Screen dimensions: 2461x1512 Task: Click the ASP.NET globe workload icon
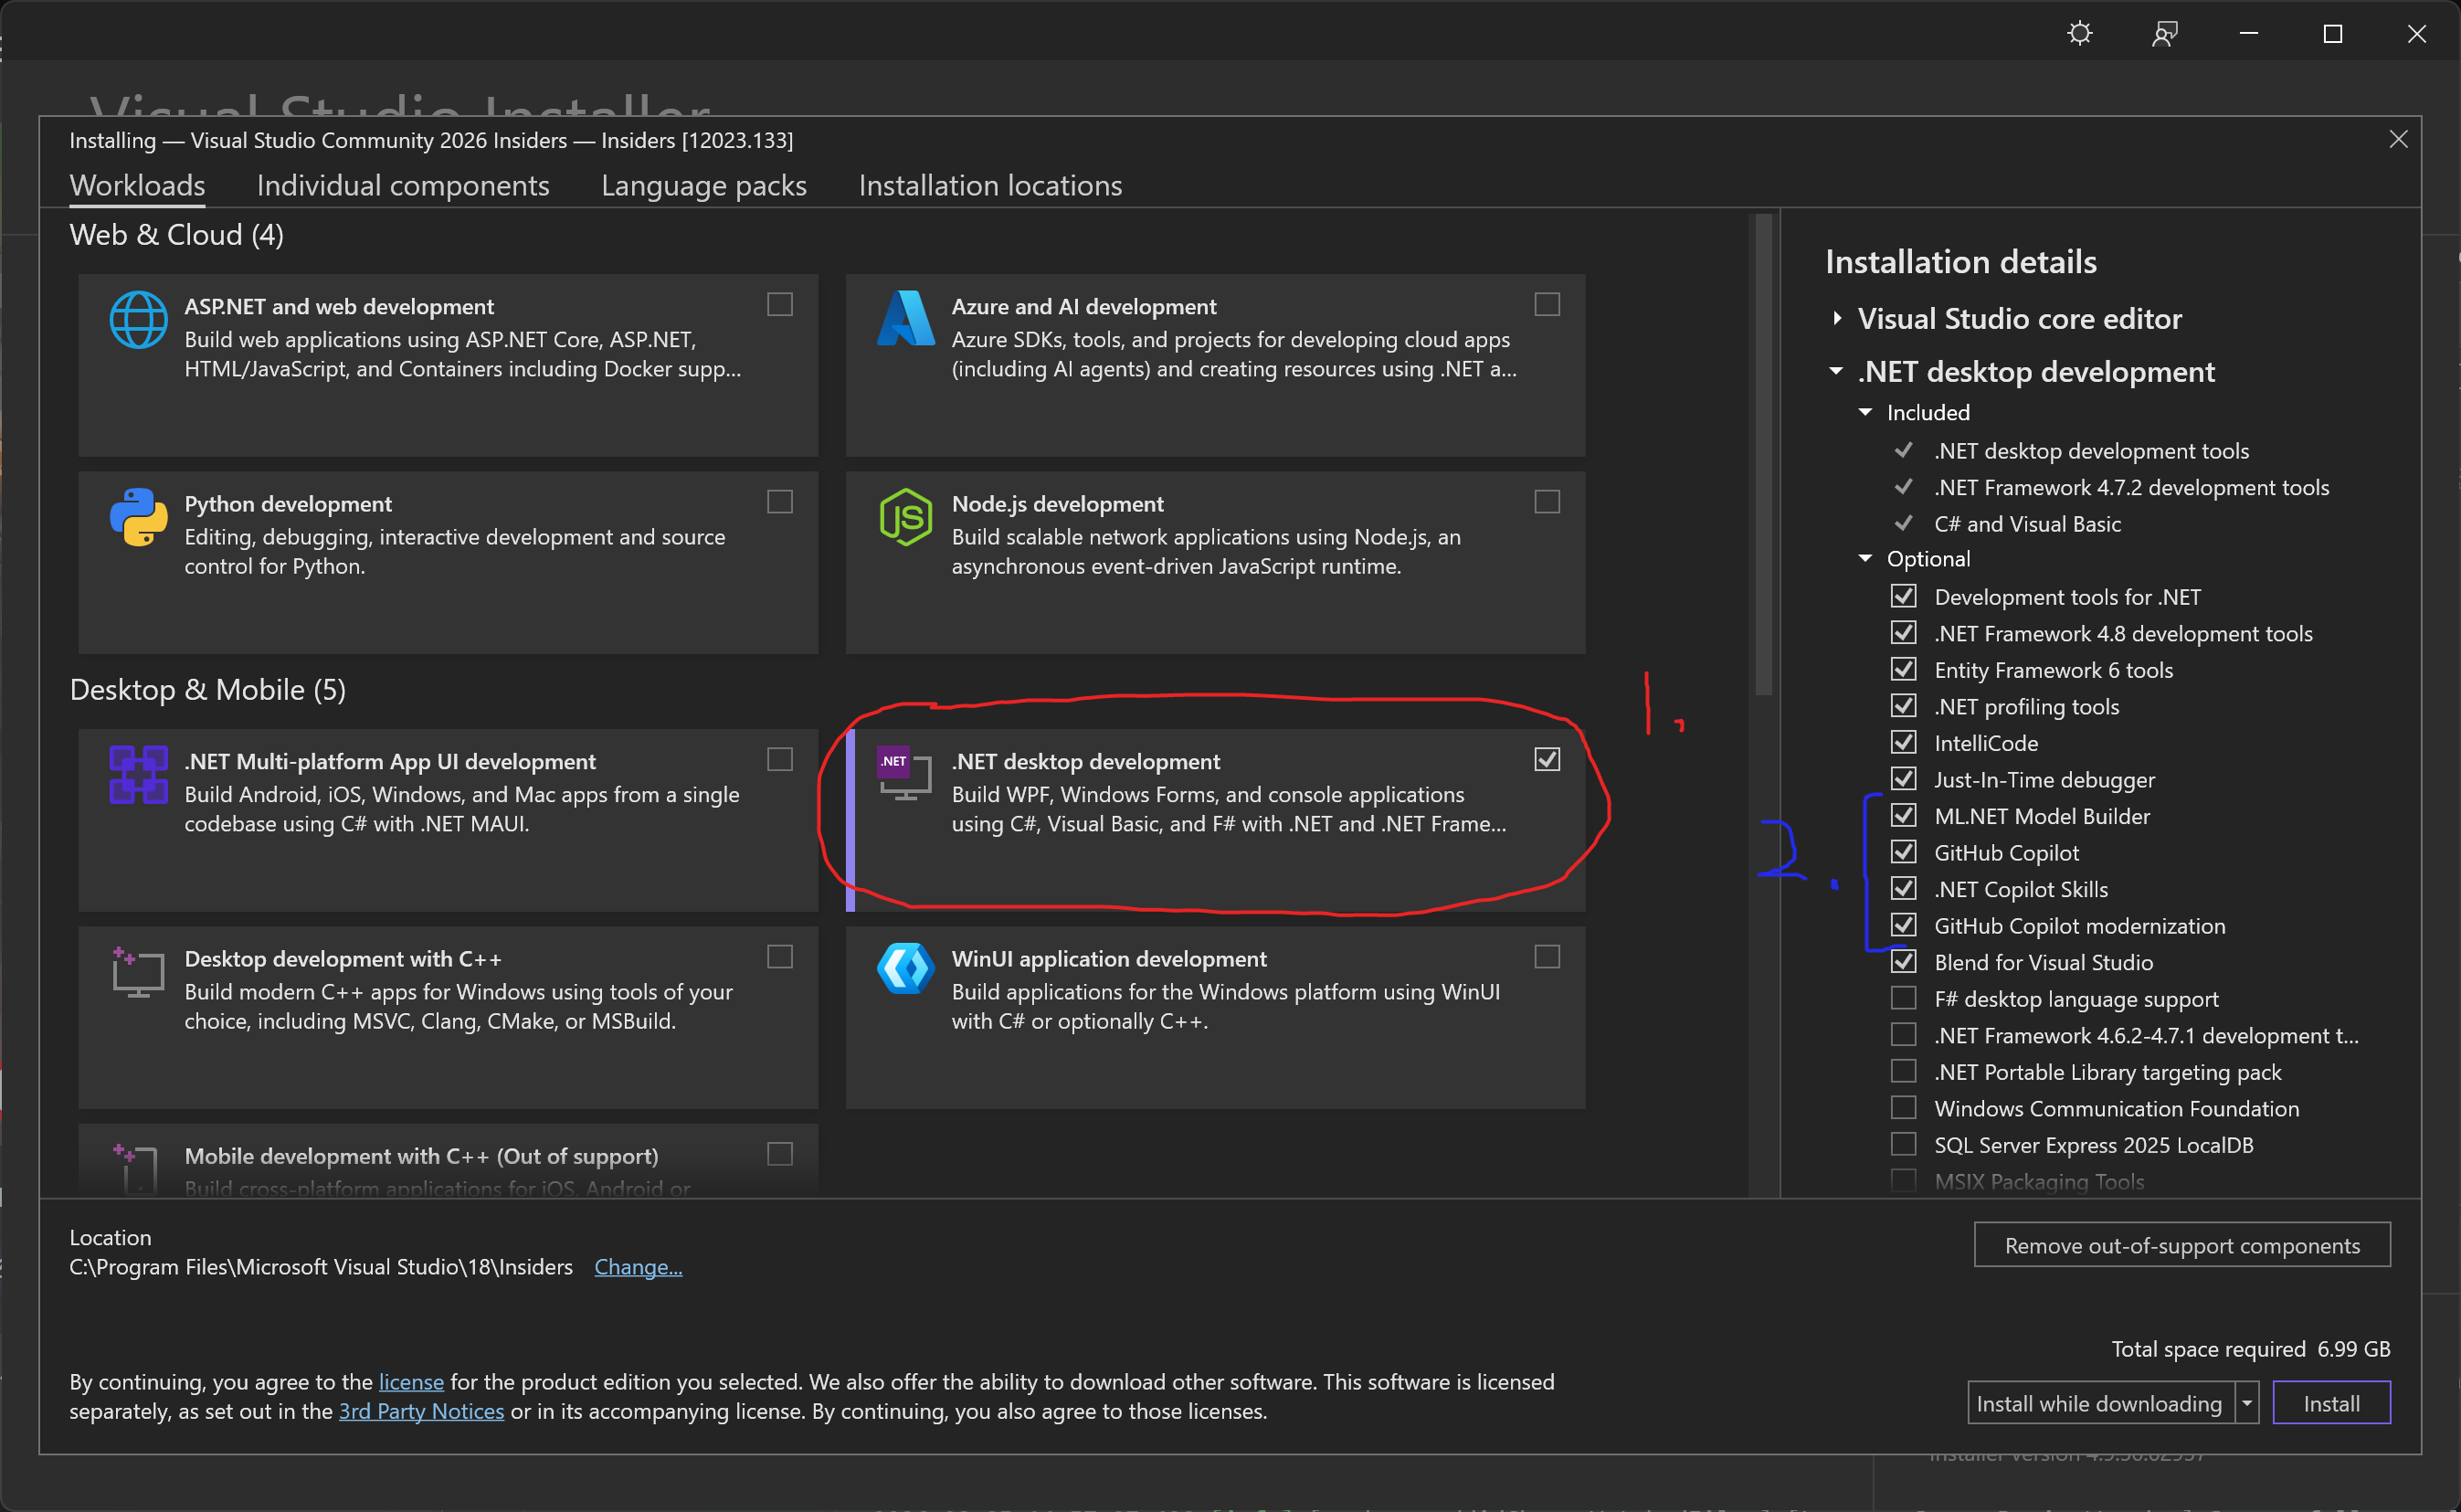[x=138, y=320]
